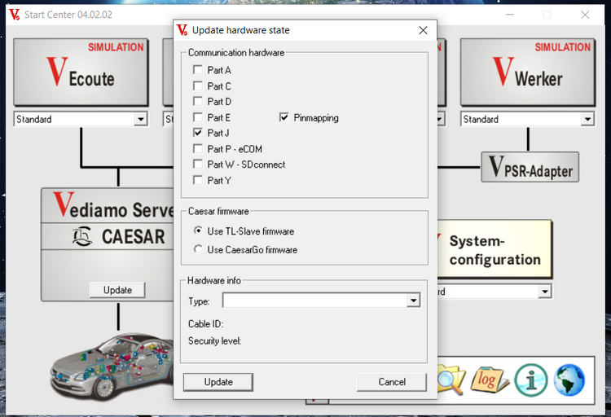Click the Start Center title bar logo

15,15
